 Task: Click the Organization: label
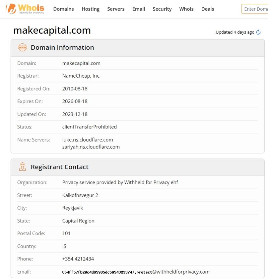(32, 183)
